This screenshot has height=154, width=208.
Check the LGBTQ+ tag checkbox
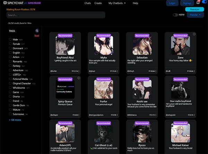click(10, 74)
